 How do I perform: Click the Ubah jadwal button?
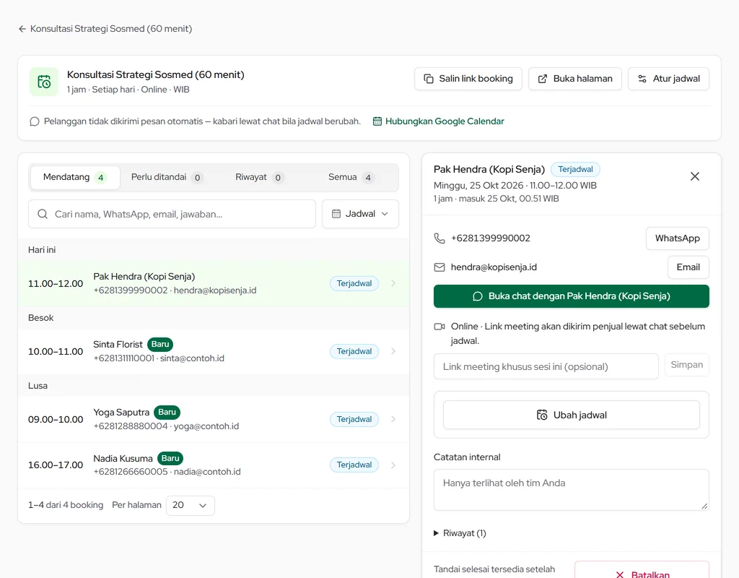(x=572, y=415)
